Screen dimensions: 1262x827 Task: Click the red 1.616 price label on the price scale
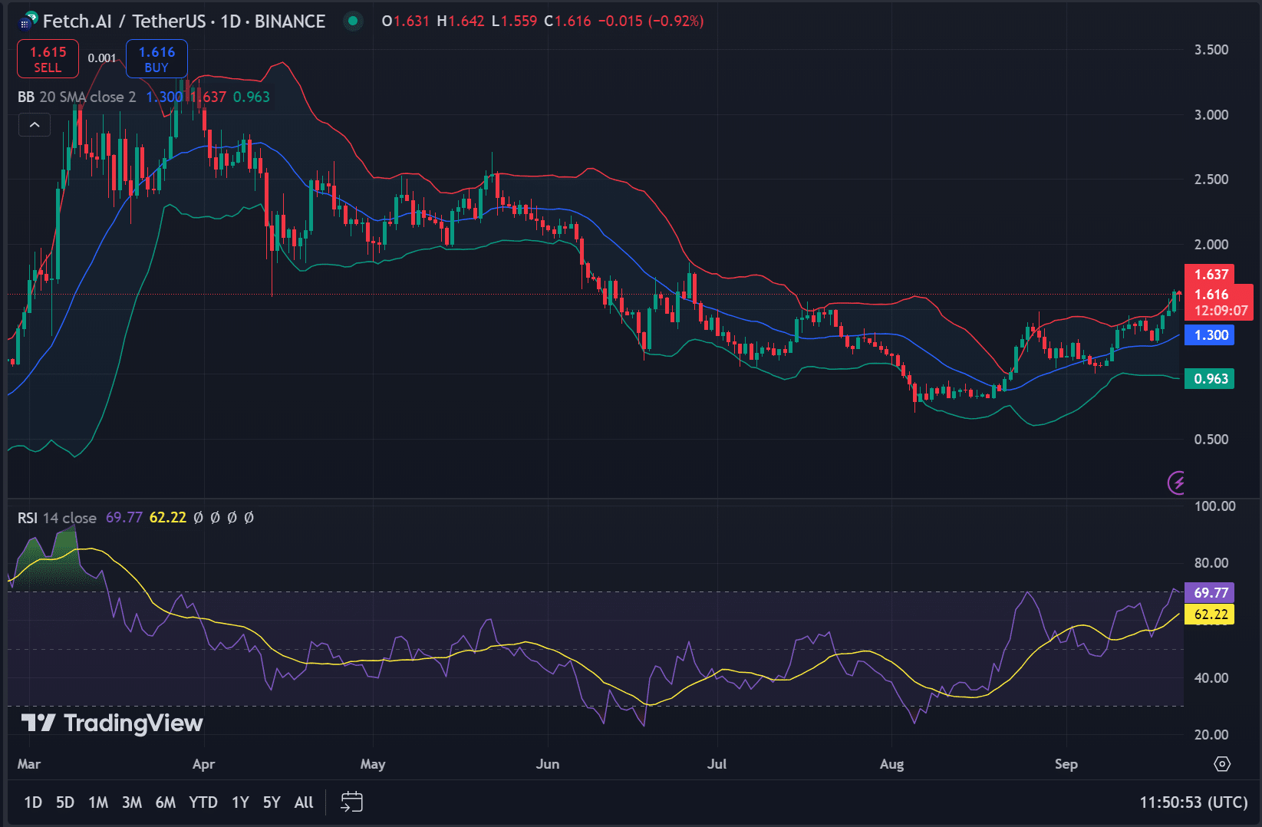click(x=1210, y=294)
